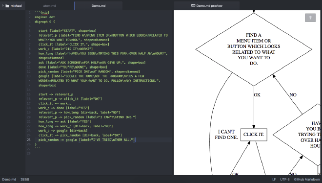The image size is (322, 183).
Task: Select GitHub Markdown grammar in status bar
Action: point(306,179)
